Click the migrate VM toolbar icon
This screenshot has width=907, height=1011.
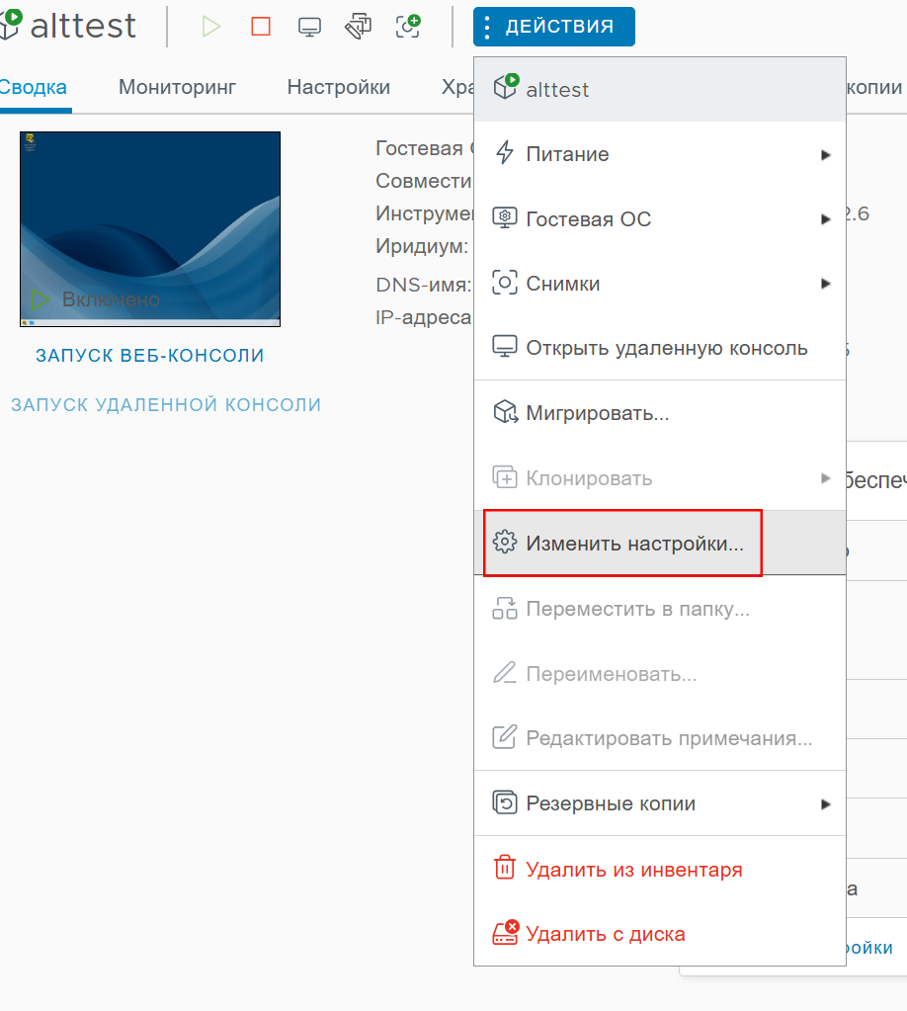[359, 27]
